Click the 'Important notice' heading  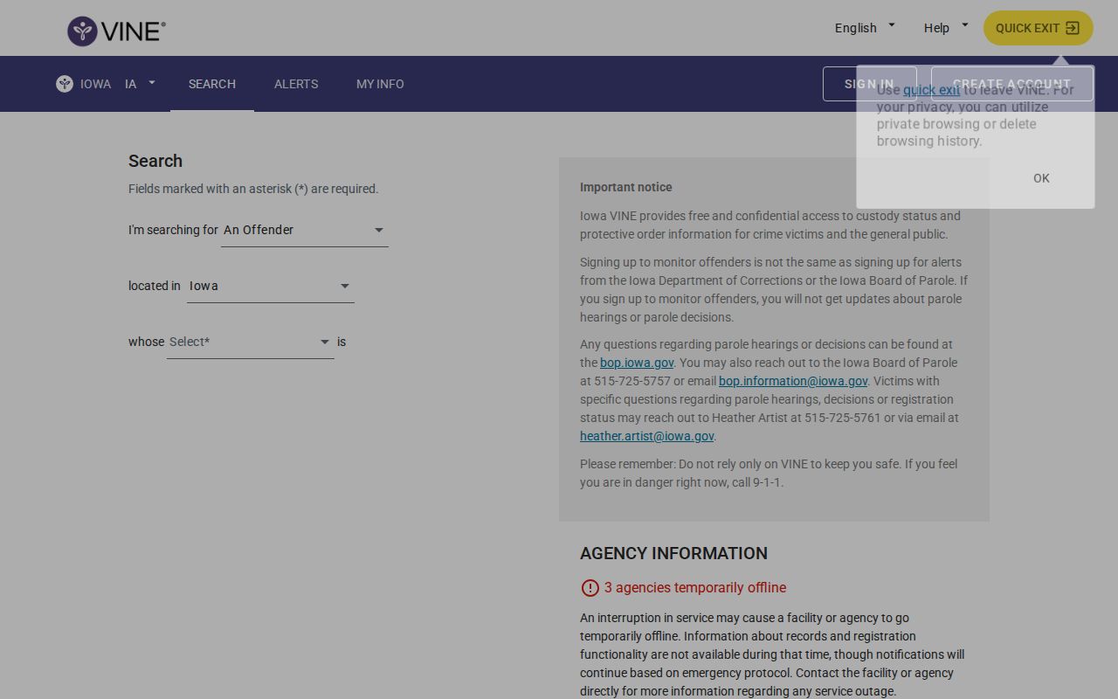coord(626,187)
